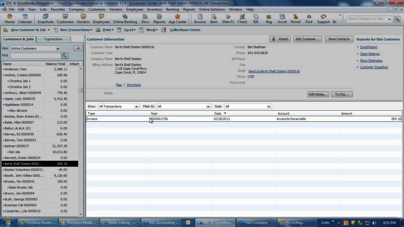Viewport: 404px width, 227px height.
Task: Open MemTx memorized transactions icon
Action: 228,19
